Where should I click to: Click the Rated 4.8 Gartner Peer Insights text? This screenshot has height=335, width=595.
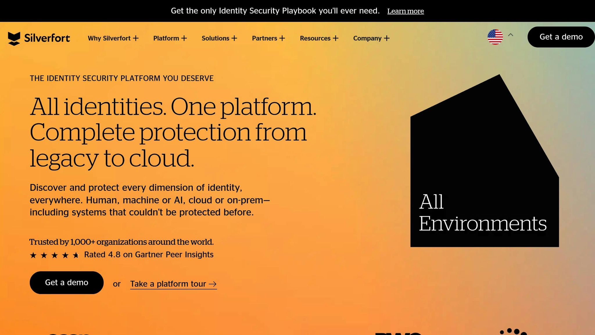[149, 255]
